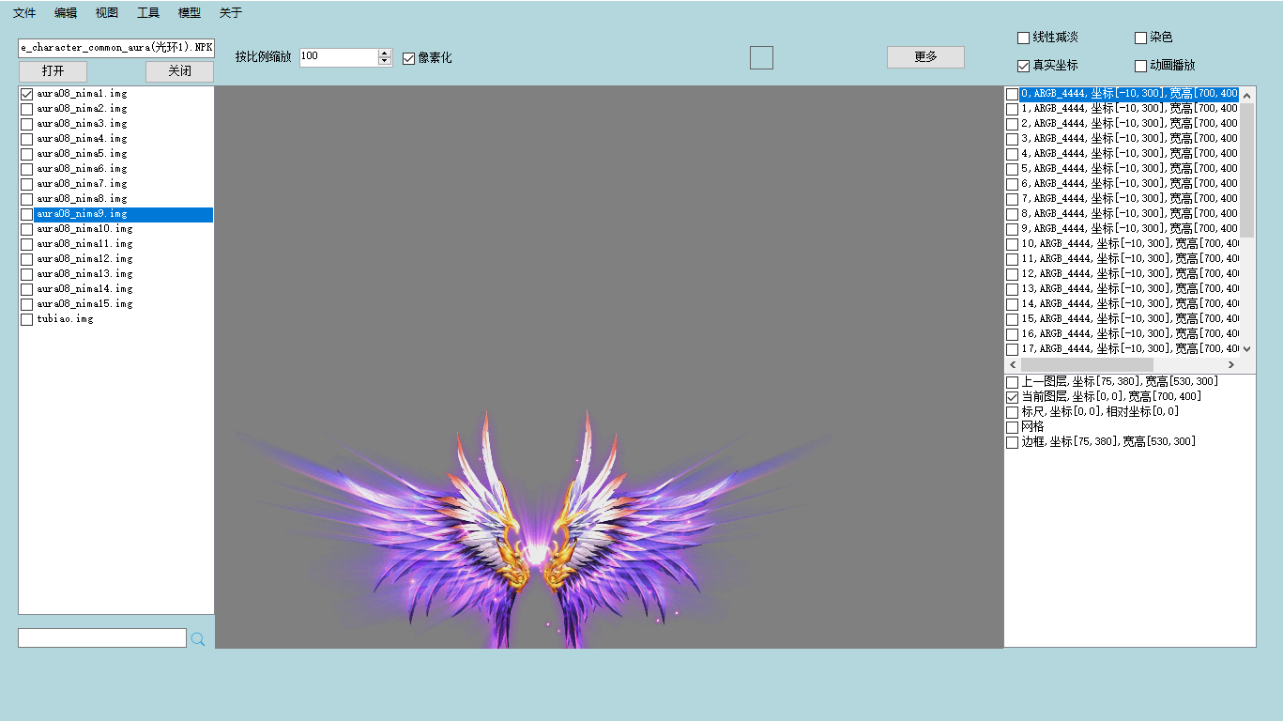Click the search text field
1283x721 pixels.
102,638
